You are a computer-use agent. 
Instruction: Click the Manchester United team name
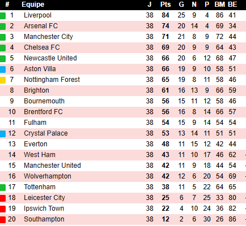(x=52, y=166)
